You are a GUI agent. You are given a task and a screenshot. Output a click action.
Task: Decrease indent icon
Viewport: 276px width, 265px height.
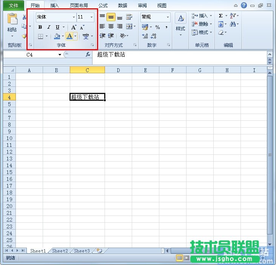tap(102, 36)
